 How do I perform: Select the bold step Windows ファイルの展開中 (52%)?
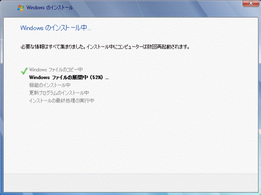(69, 78)
